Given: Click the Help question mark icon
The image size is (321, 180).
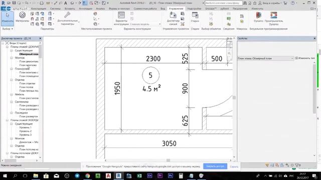Looking at the screenshot, I should point(293,3).
